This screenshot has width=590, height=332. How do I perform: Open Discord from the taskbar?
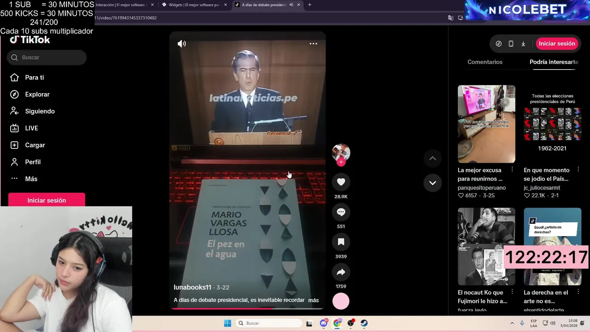(x=324, y=323)
